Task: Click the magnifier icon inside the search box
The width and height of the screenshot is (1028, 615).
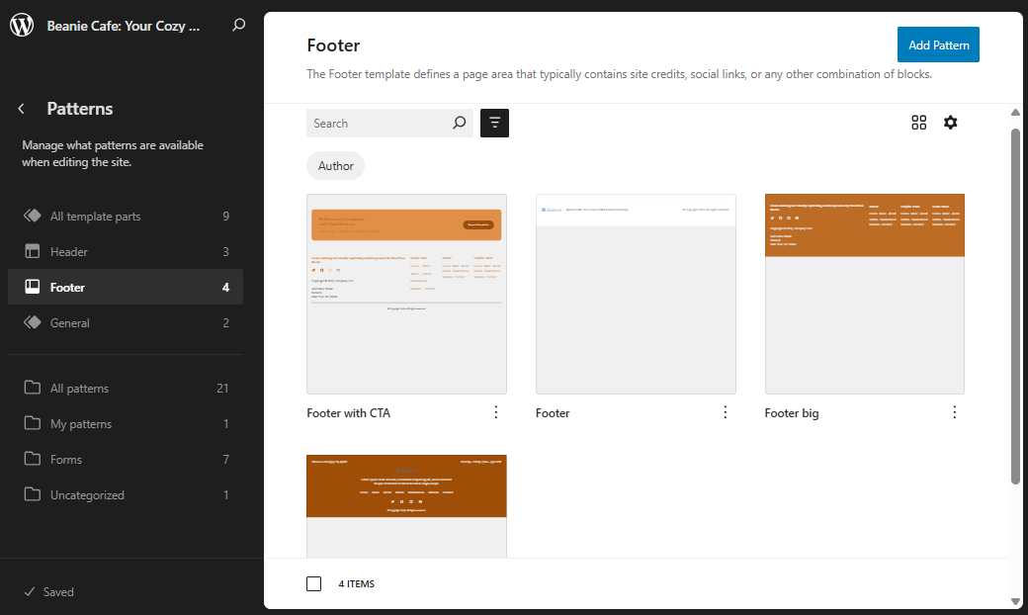Action: click(x=459, y=123)
